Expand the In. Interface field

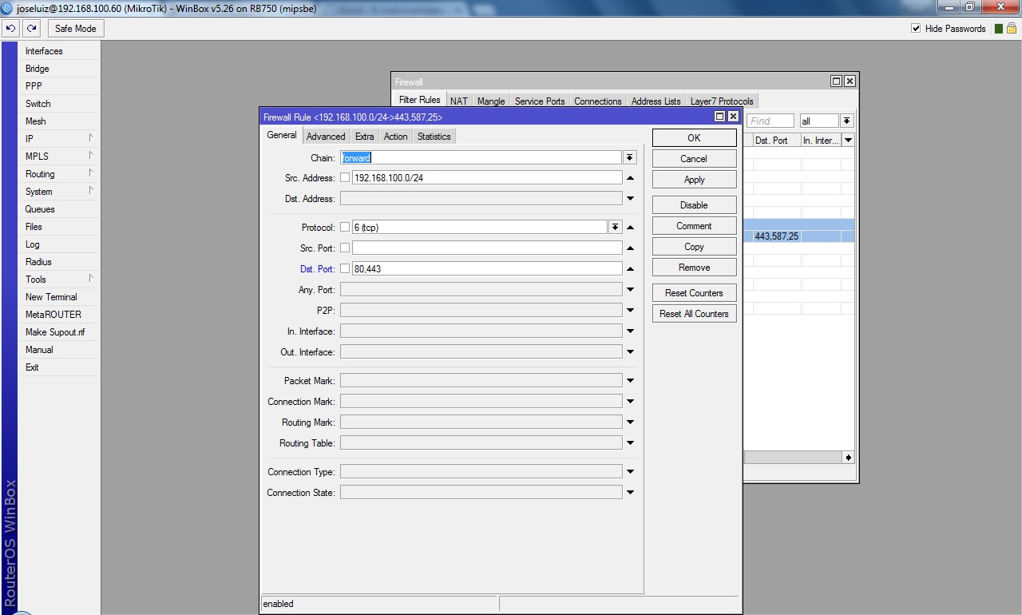[x=630, y=331]
